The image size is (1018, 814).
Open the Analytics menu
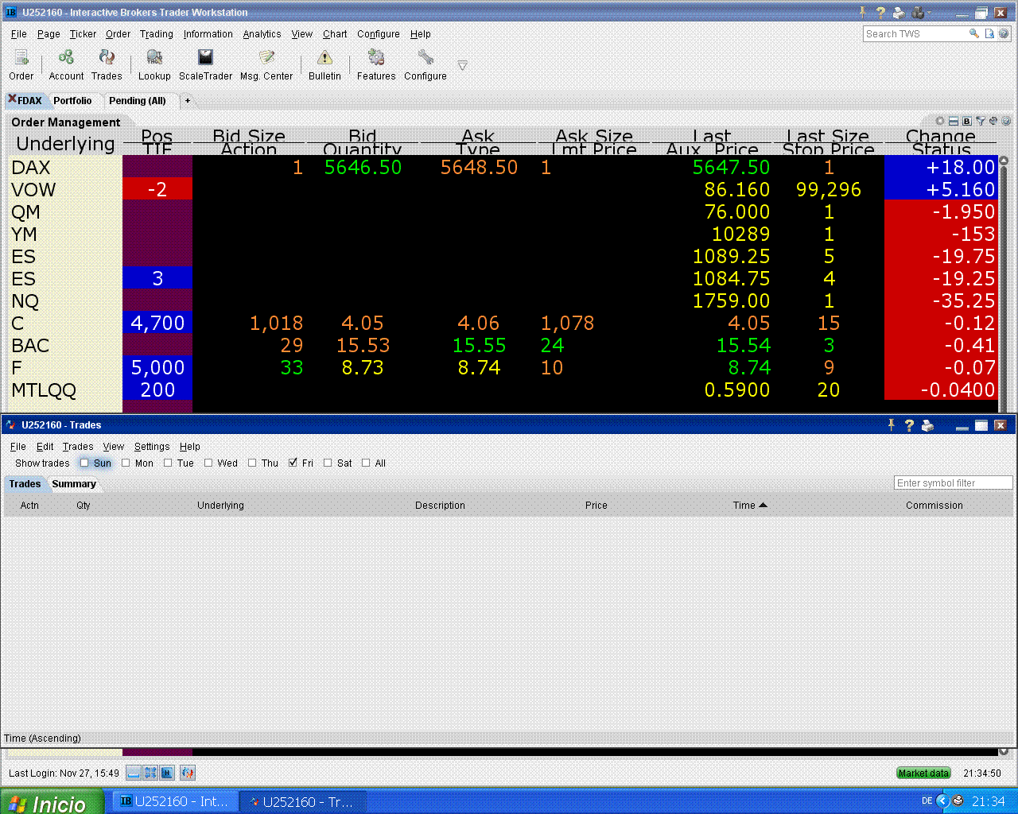point(262,34)
